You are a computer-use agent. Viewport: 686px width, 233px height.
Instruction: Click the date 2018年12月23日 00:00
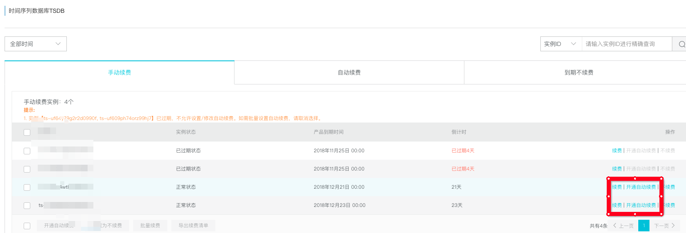339,205
